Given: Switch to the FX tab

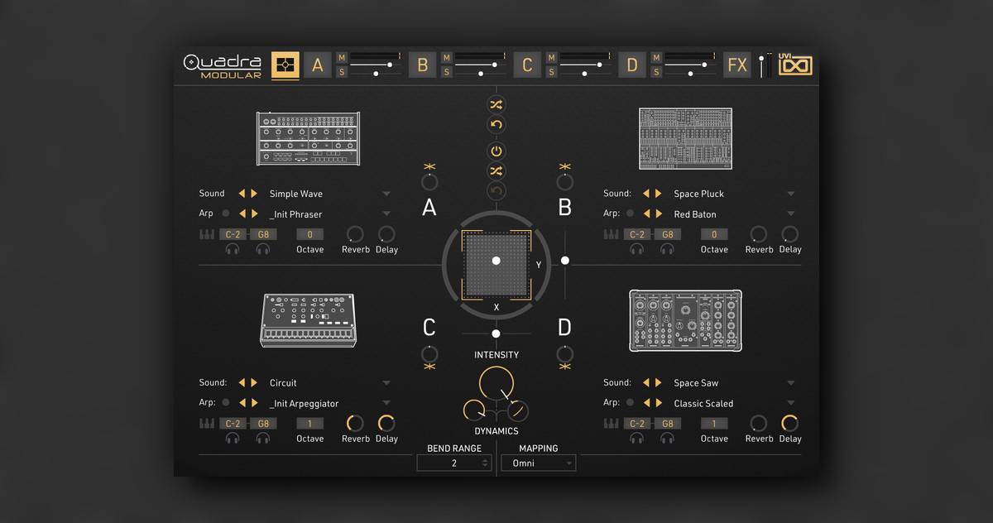Looking at the screenshot, I should coord(736,65).
